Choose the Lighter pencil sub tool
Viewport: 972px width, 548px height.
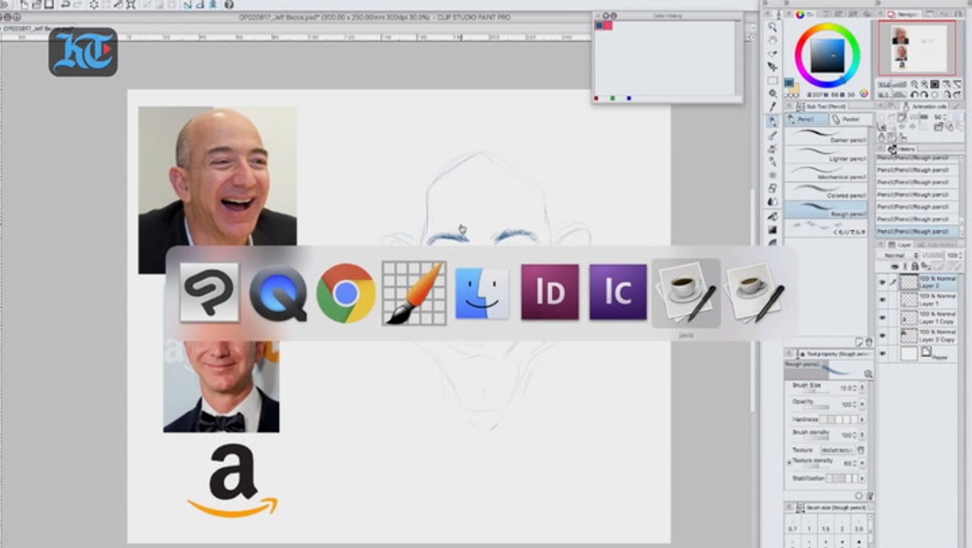[826, 153]
